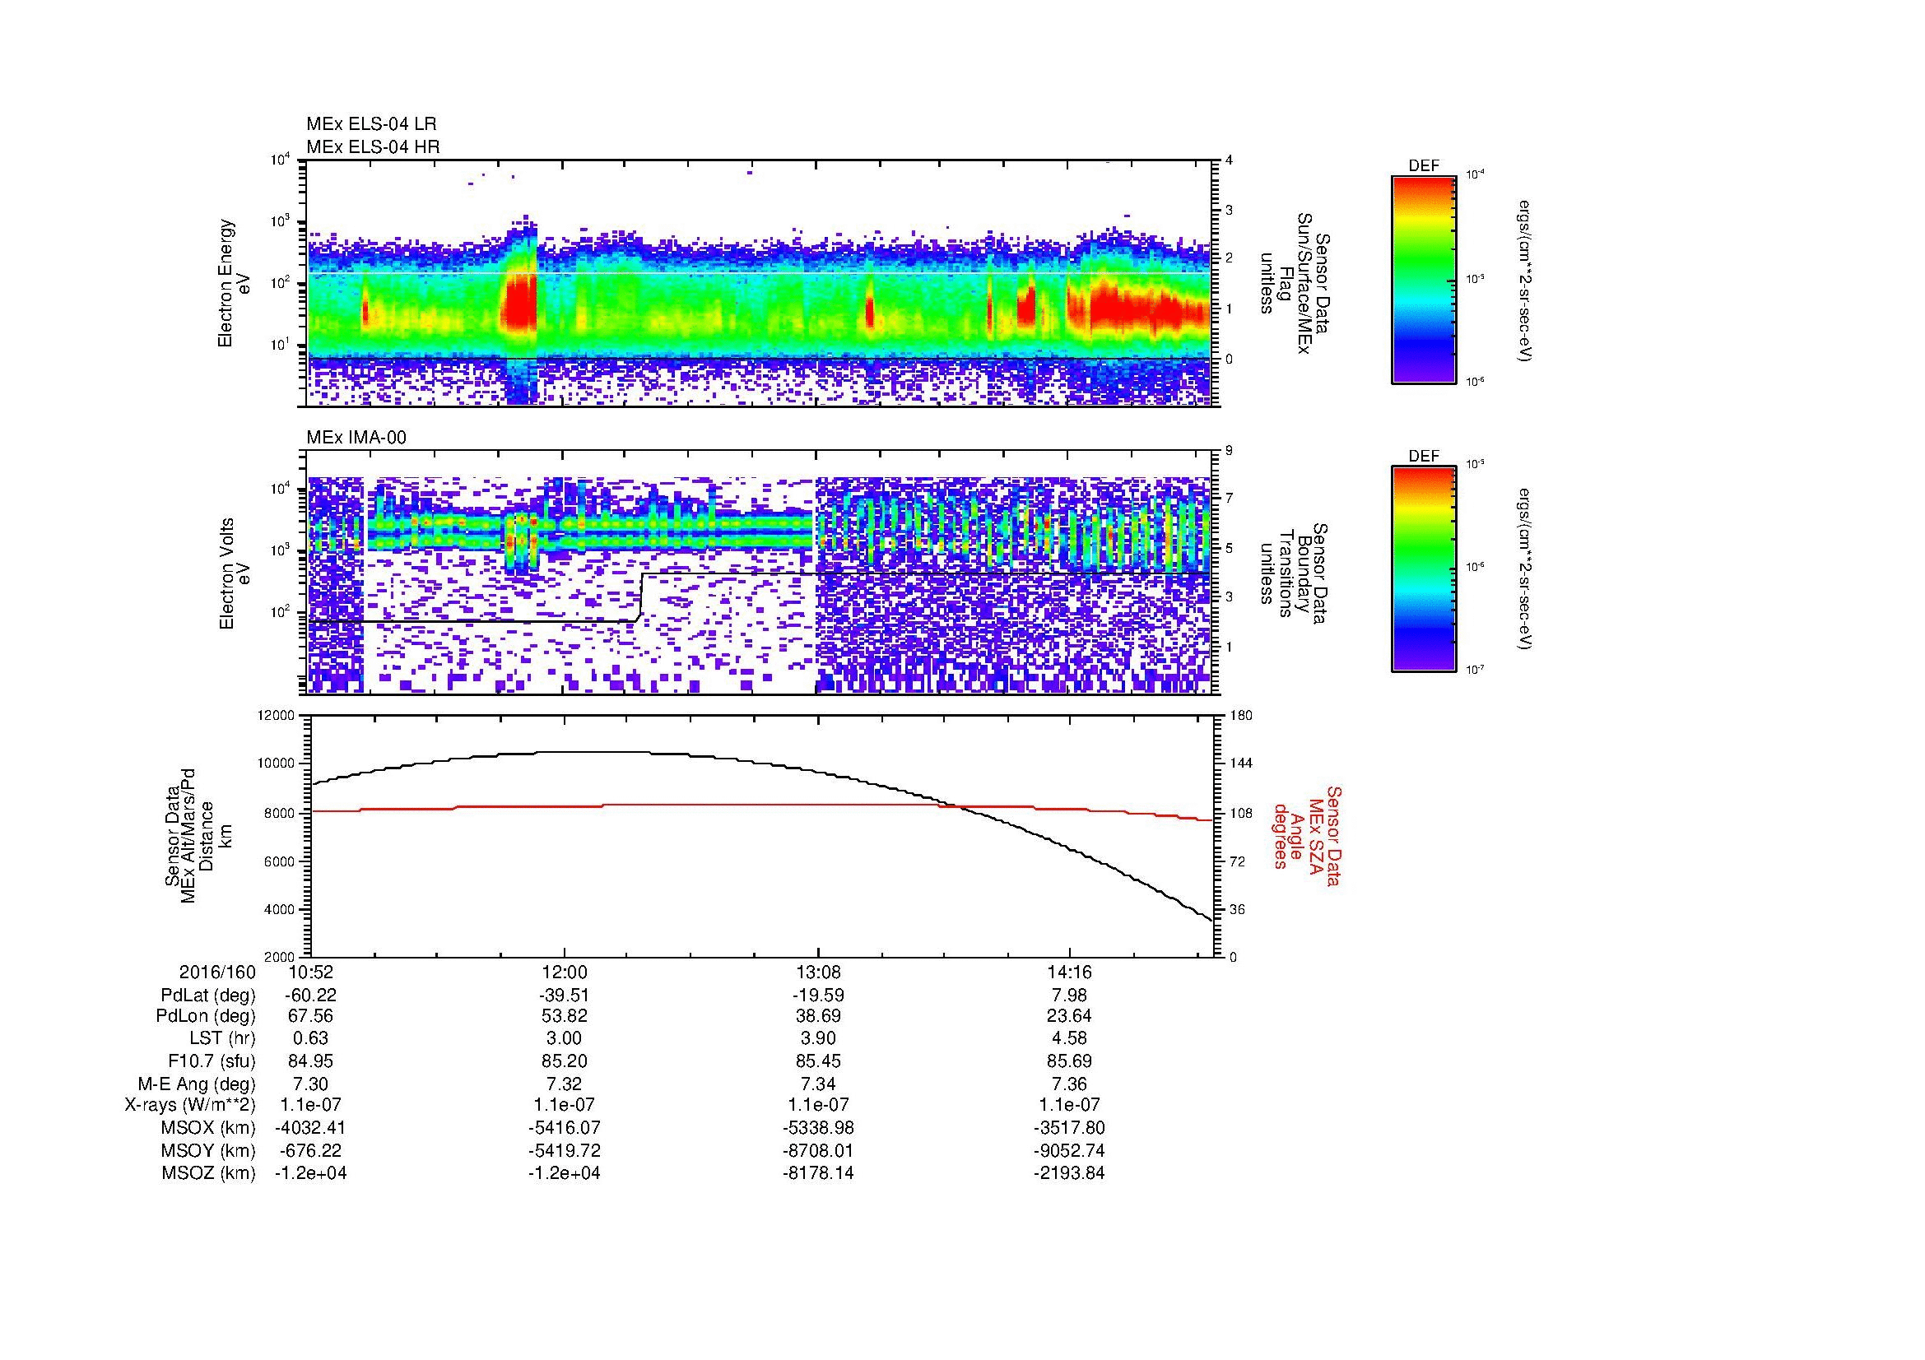This screenshot has height=1360, width=1925.
Task: Click the LST value '0.63'
Action: 311,1039
